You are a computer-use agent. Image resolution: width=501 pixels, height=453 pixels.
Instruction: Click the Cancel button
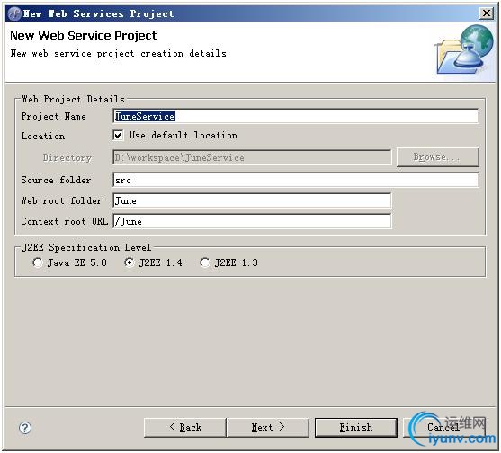pyautogui.click(x=443, y=427)
